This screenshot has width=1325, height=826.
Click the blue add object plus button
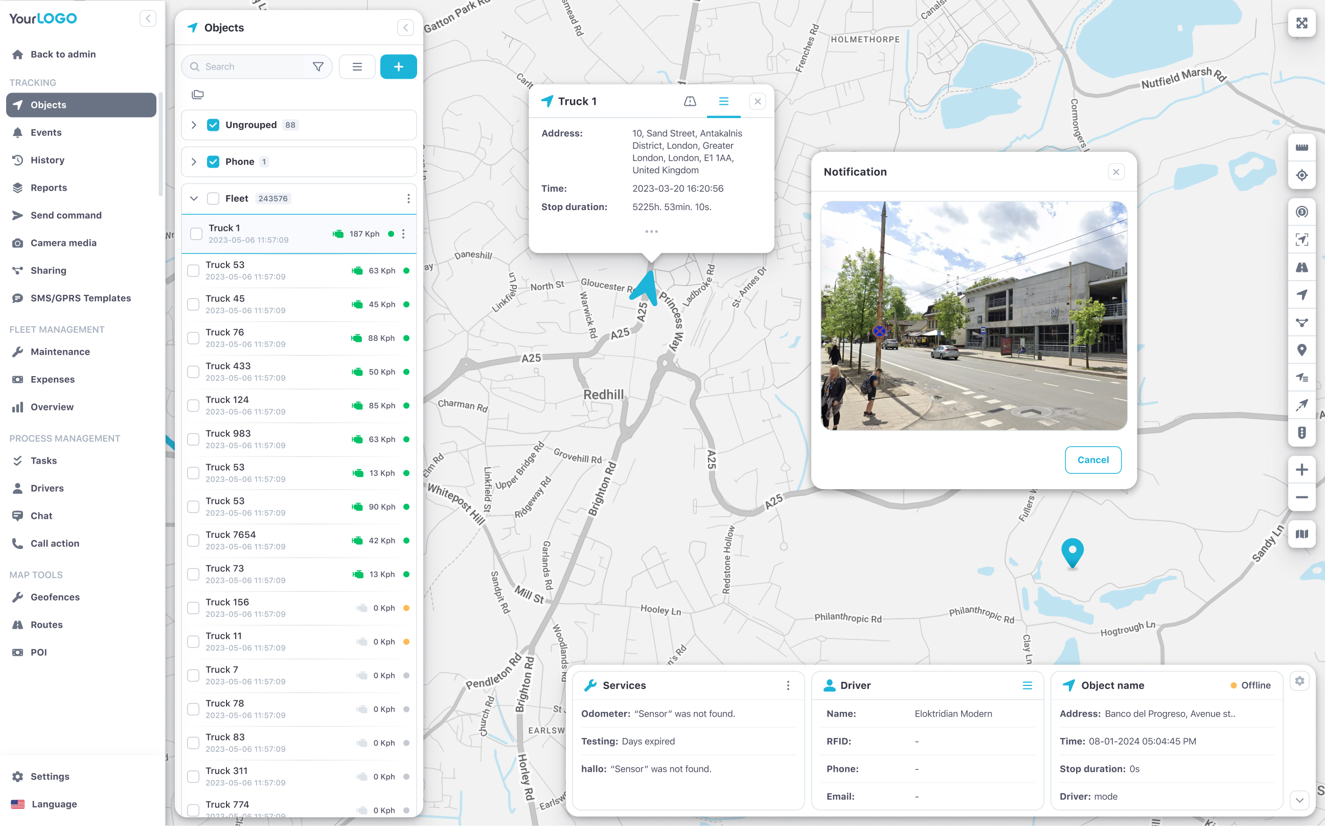(398, 66)
